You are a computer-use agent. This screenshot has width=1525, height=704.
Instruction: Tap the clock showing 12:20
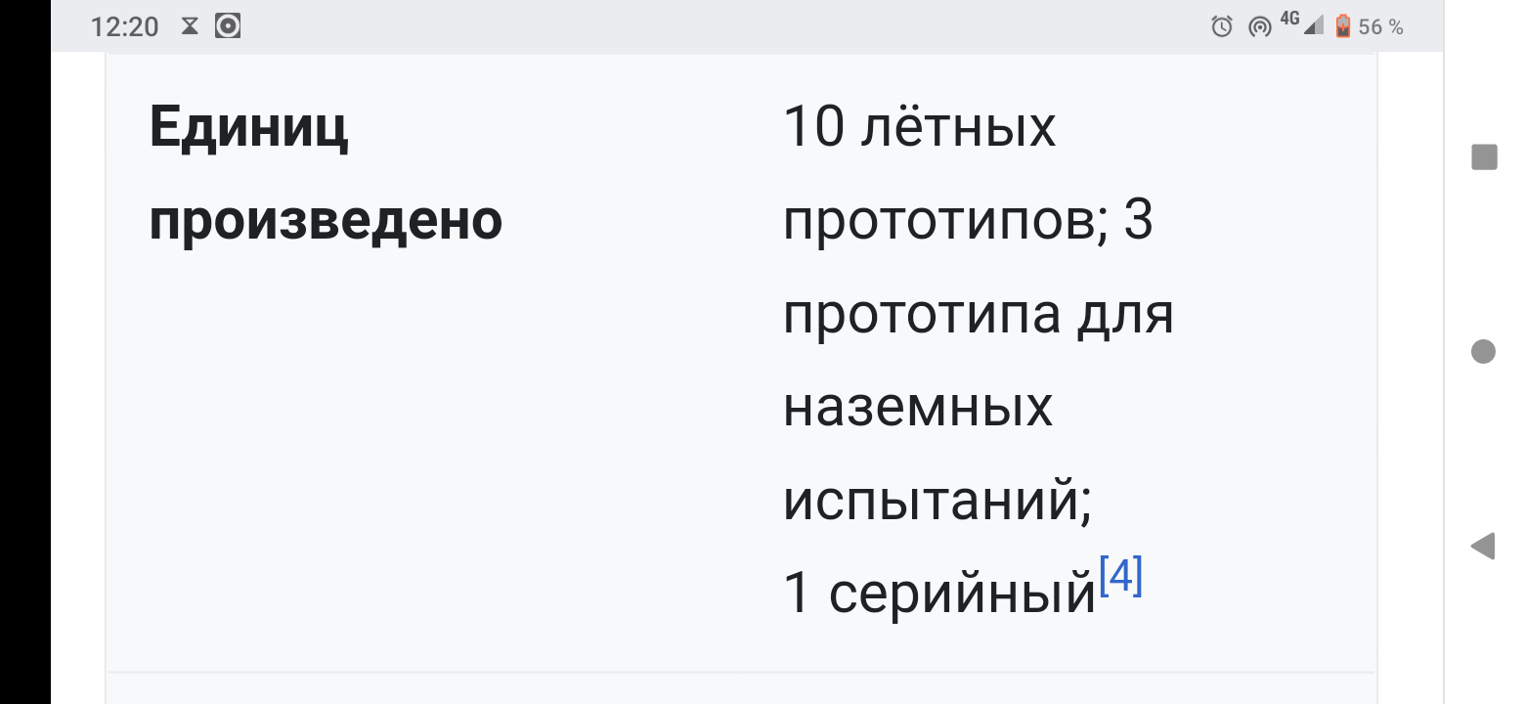[x=126, y=26]
